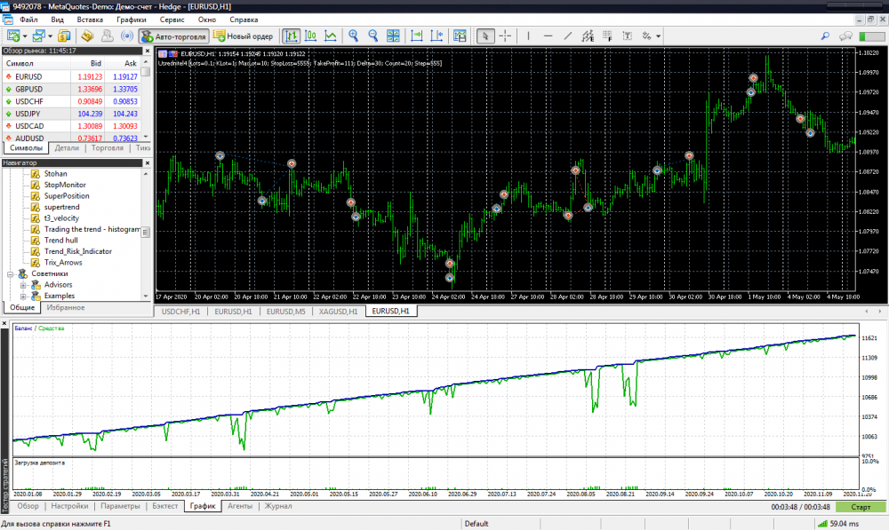The width and height of the screenshot is (889, 530).
Task: Click the Market Watch scrollbar thumb
Action: pyautogui.click(x=146, y=72)
